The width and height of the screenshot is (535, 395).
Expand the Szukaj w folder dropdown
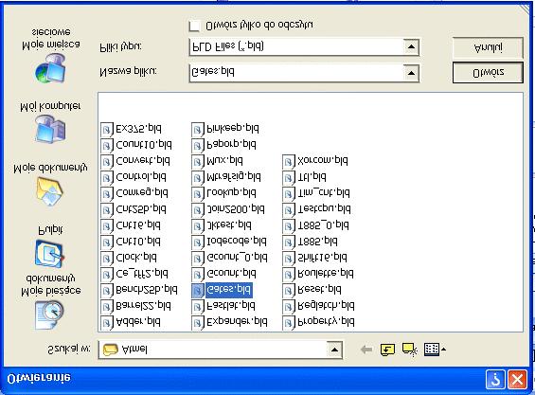pos(334,350)
